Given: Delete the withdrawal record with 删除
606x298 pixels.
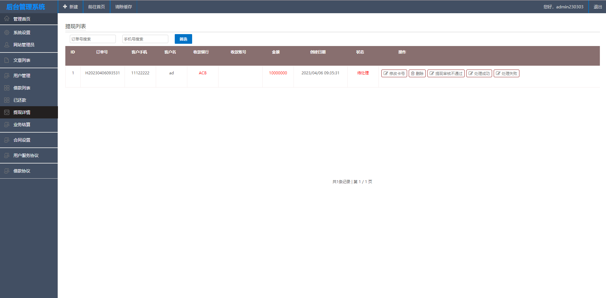Looking at the screenshot, I should [x=417, y=73].
